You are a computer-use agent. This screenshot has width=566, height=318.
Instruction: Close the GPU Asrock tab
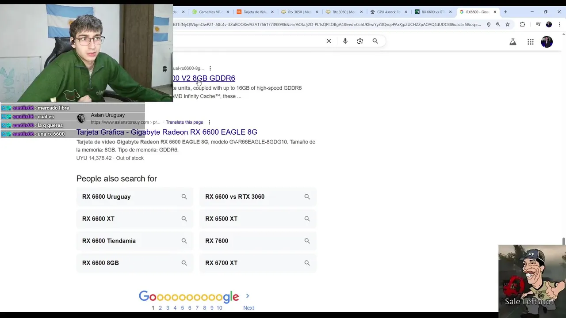[x=406, y=12]
